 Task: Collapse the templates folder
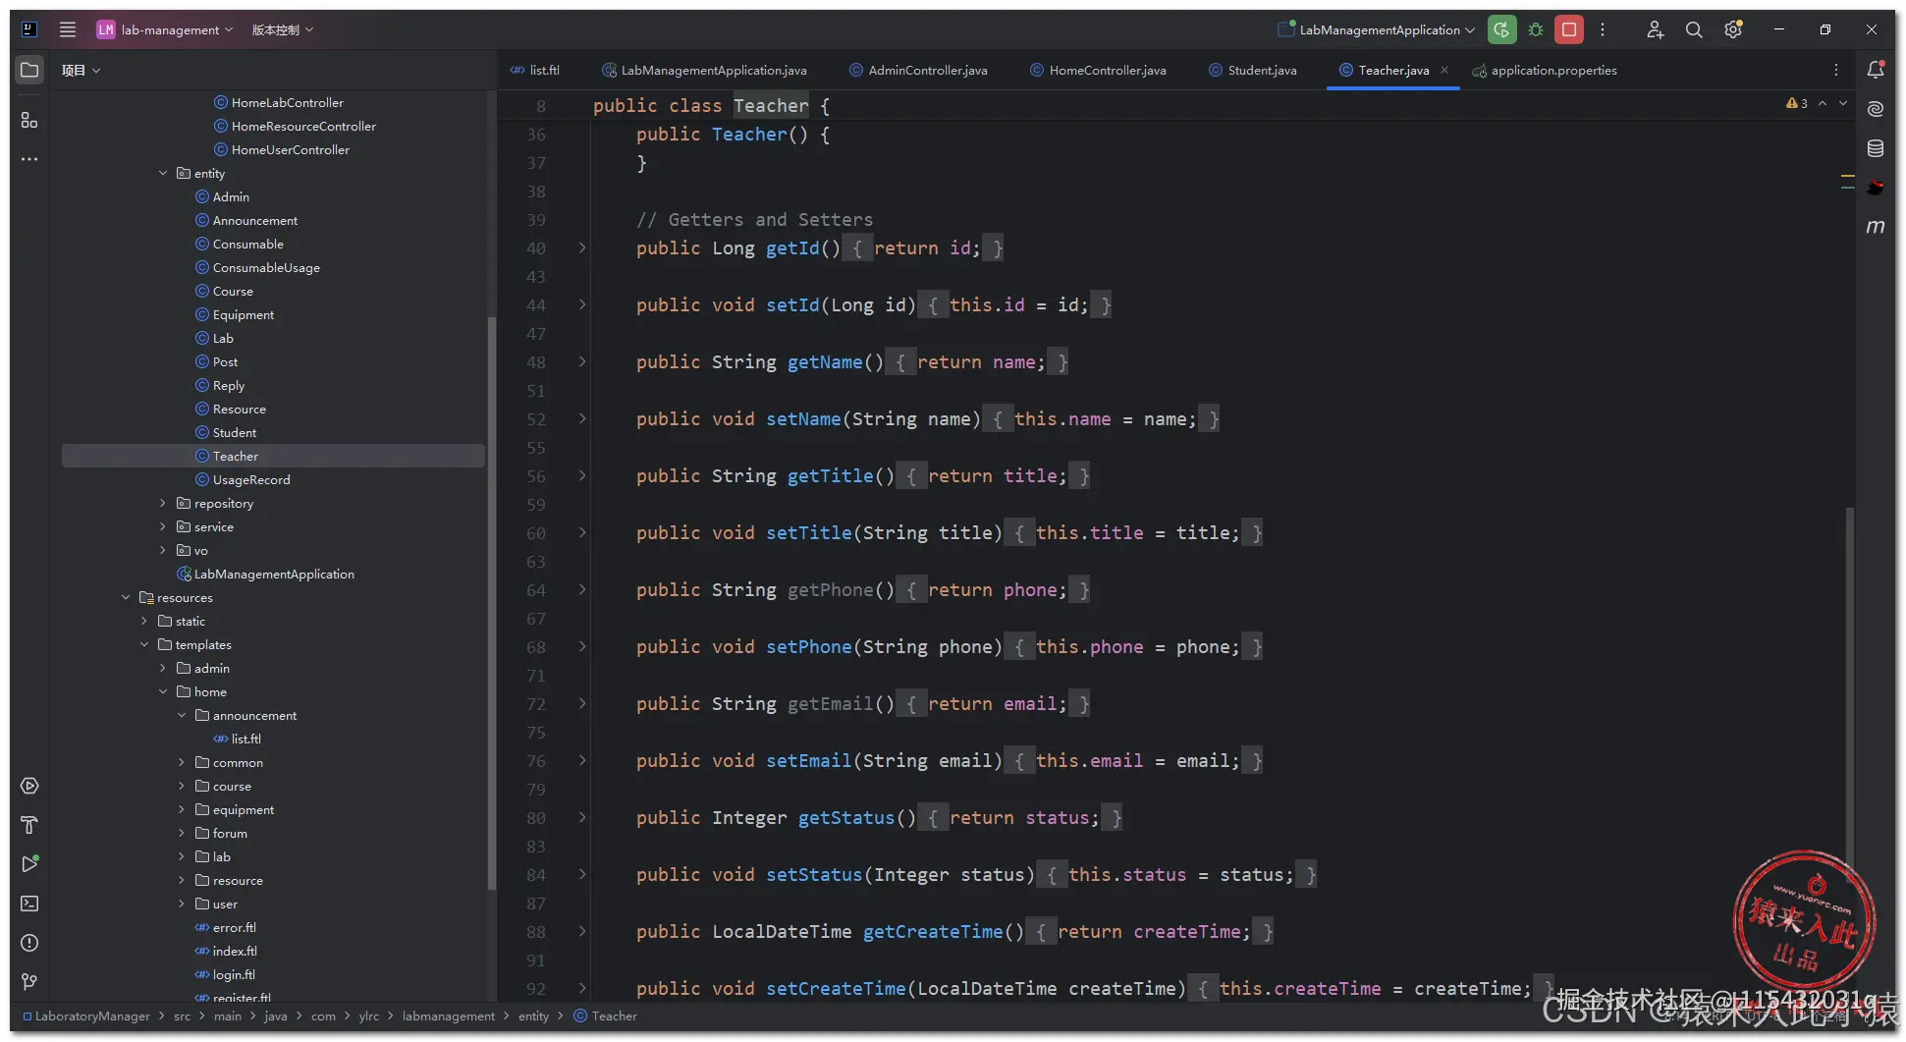coord(144,644)
